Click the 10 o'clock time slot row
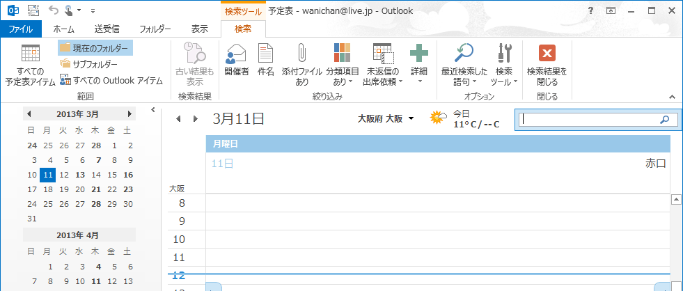The height and width of the screenshot is (291, 683). pos(437,239)
